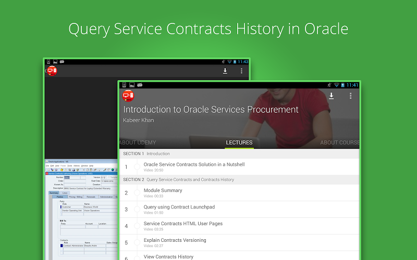This screenshot has width=417, height=260.
Task: Select the Customer role cell
Action: click(72, 207)
